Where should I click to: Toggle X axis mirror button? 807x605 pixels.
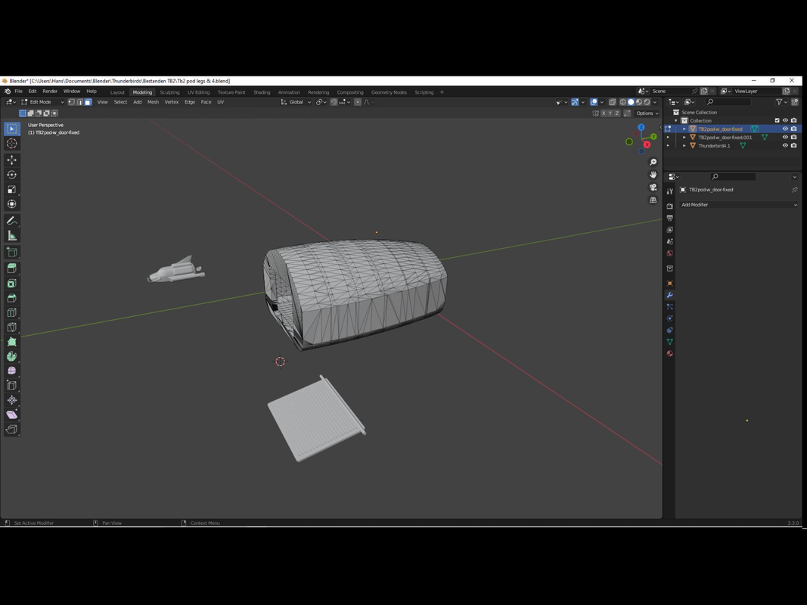[604, 113]
